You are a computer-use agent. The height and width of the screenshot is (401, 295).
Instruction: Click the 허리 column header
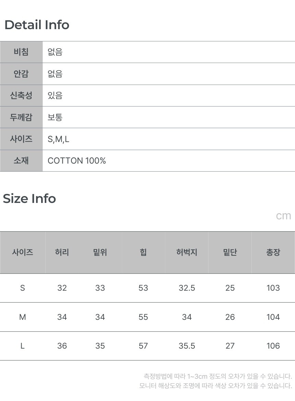click(62, 253)
